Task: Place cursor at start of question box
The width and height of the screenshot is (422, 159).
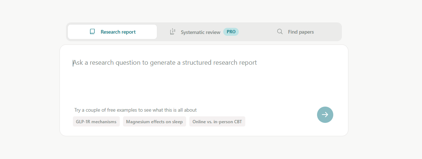Action: pos(73,63)
